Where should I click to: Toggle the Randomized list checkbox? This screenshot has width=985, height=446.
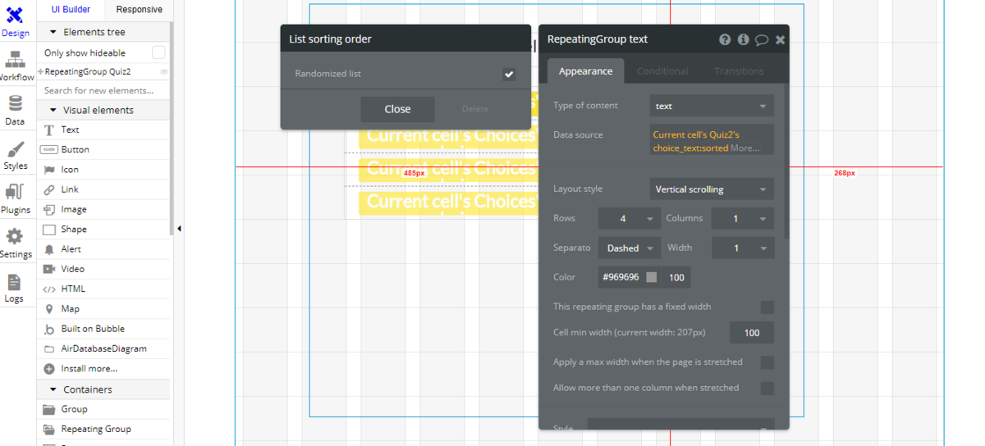pyautogui.click(x=509, y=74)
